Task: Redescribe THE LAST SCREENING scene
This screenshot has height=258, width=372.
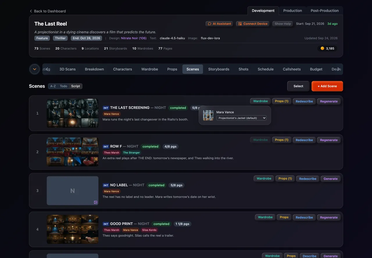Action: (304, 101)
